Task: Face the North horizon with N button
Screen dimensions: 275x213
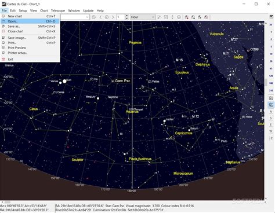Action: pyautogui.click(x=271, y=112)
